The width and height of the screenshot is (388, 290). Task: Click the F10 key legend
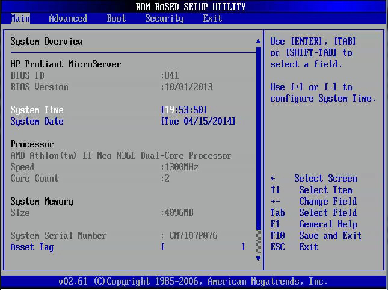click(277, 235)
